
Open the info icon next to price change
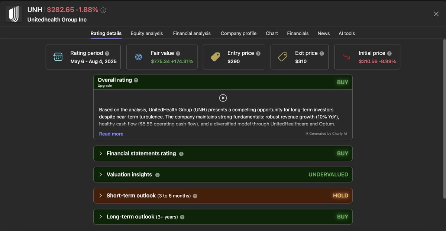[103, 10]
